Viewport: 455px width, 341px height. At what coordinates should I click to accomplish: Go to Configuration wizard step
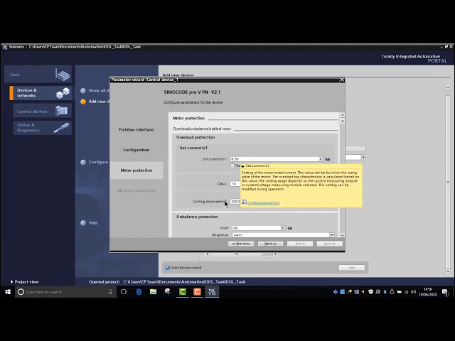(x=136, y=150)
